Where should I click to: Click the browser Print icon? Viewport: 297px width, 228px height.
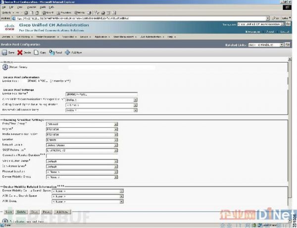coord(103,13)
